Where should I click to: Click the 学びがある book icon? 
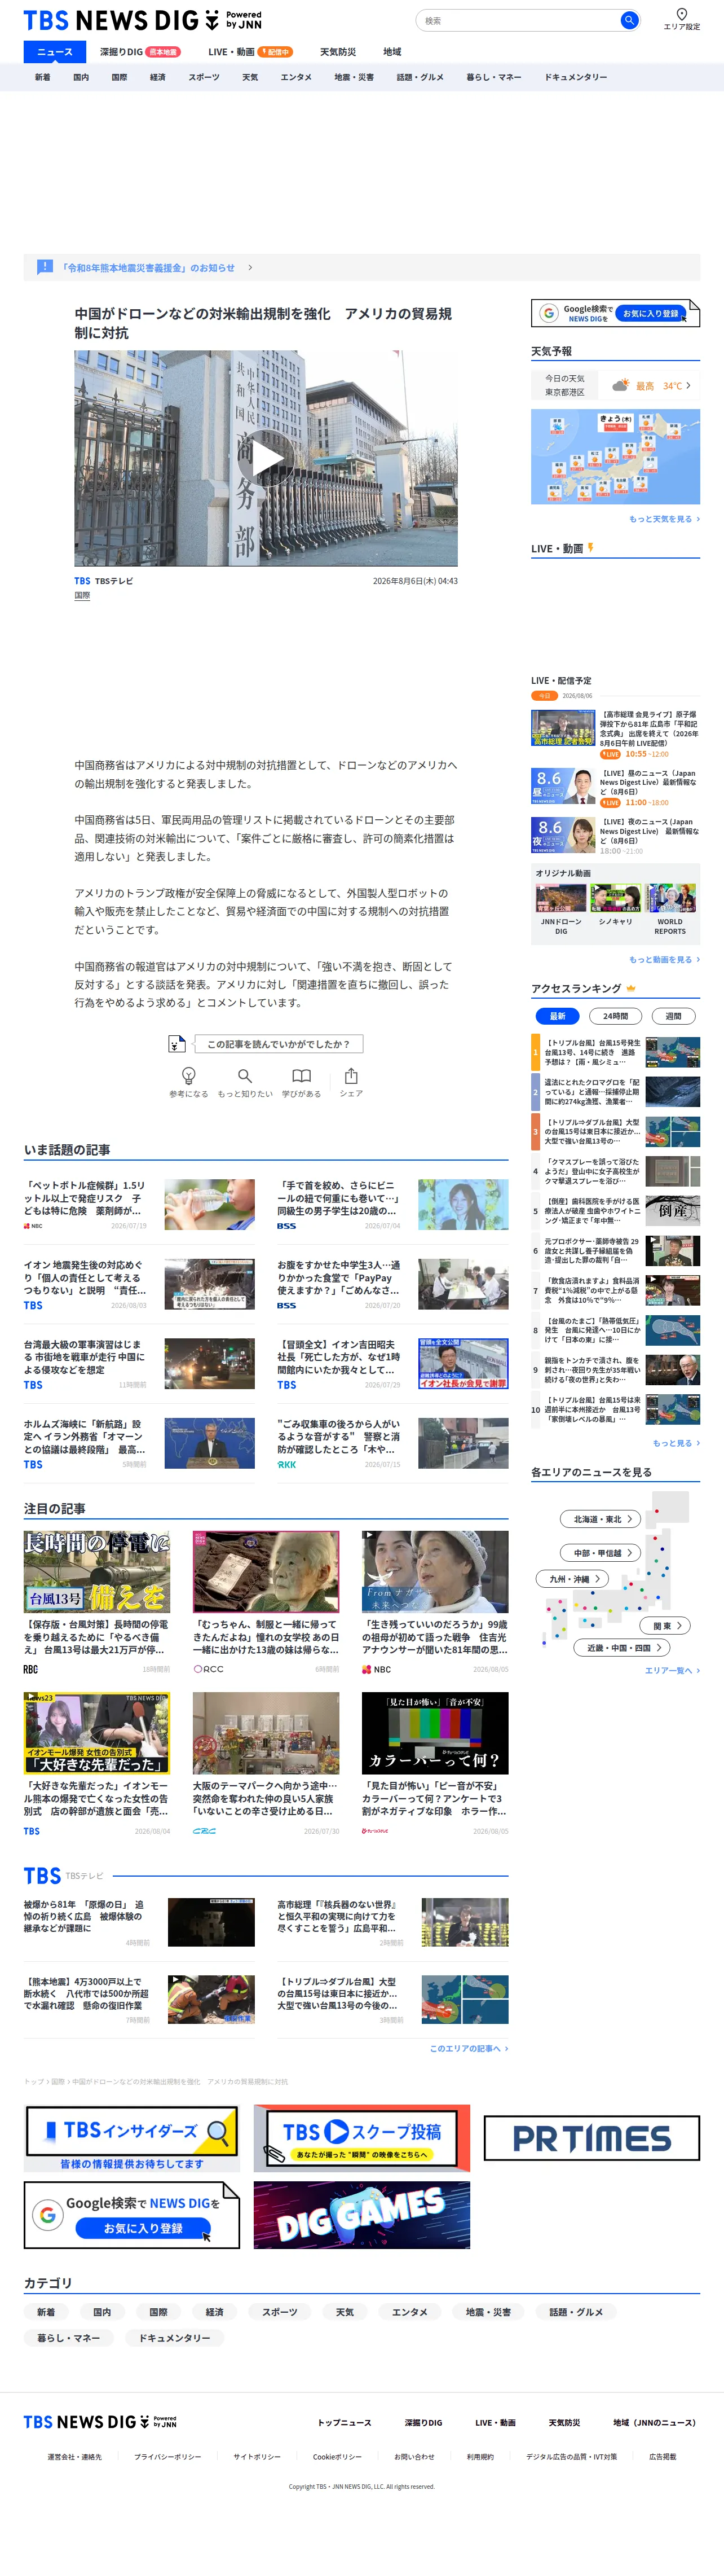pos(301,1075)
